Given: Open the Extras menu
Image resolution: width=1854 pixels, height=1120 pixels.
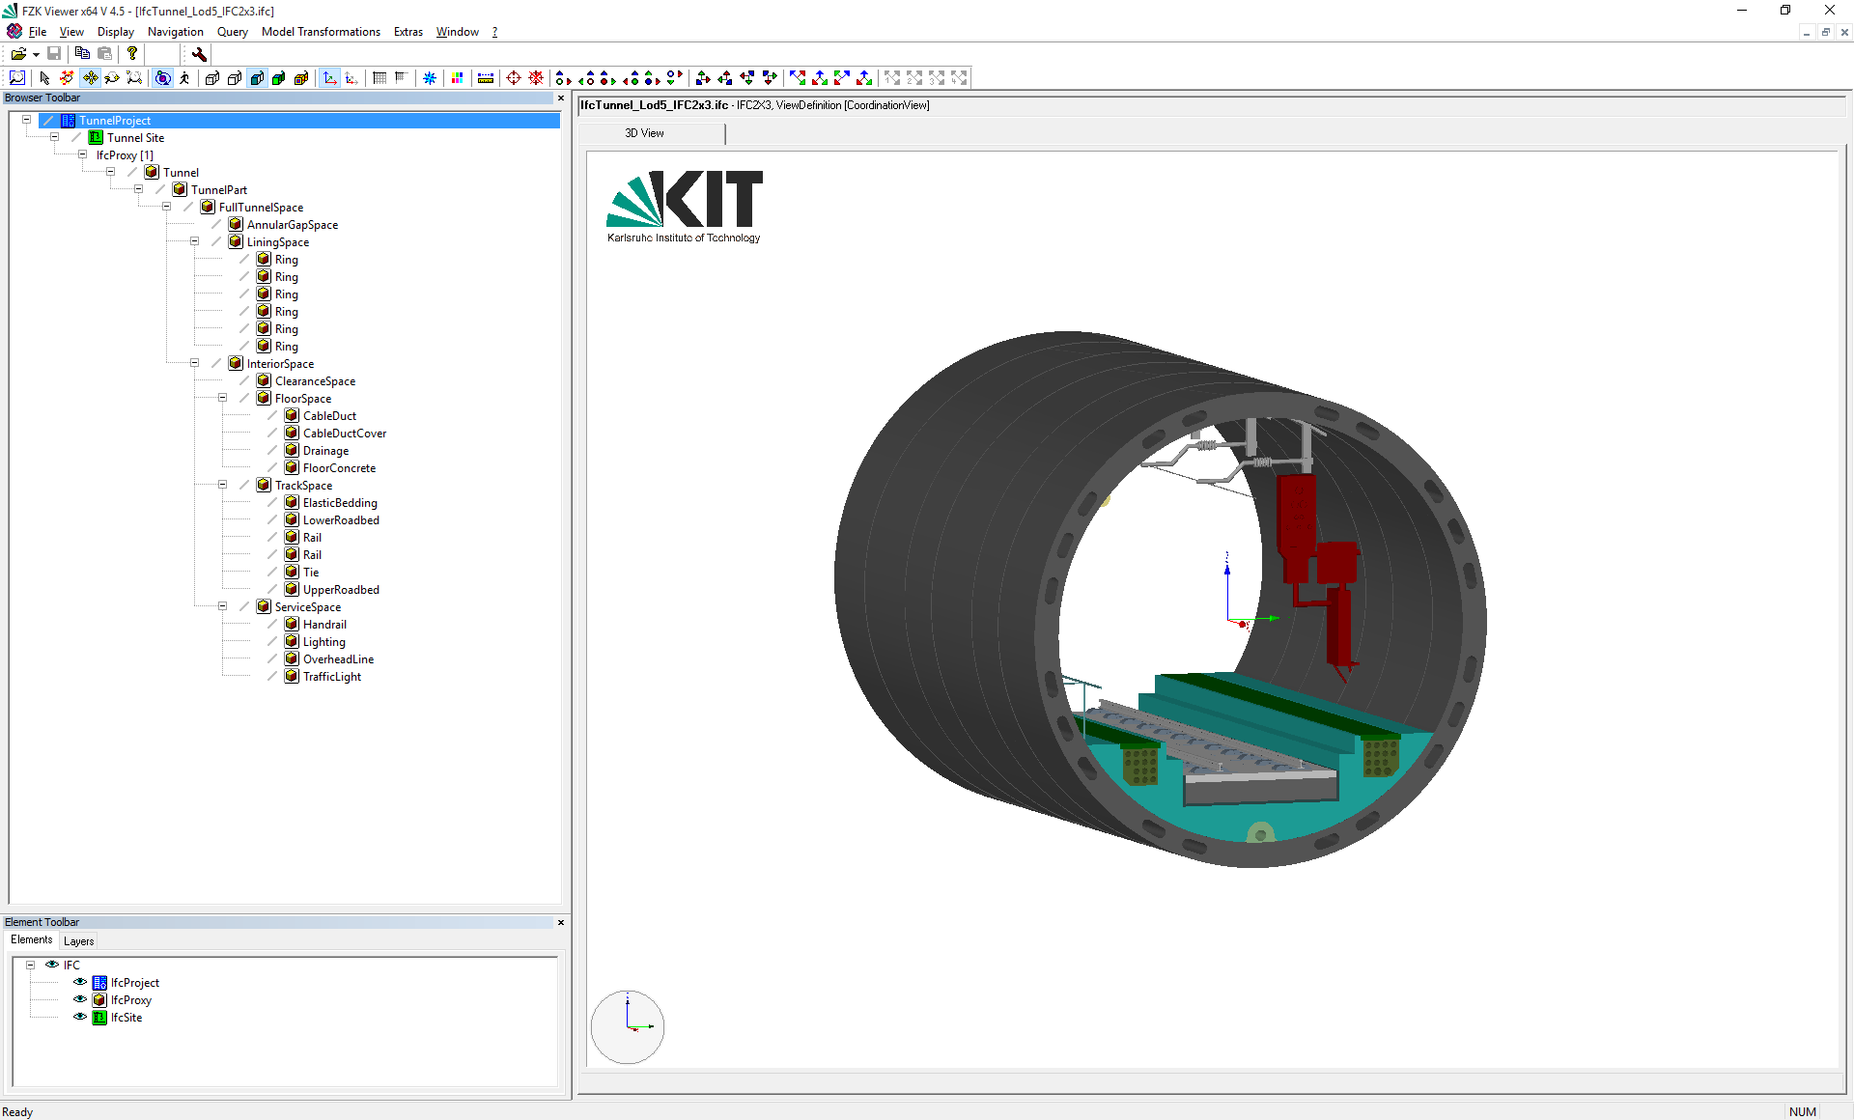Looking at the screenshot, I should click(x=408, y=32).
